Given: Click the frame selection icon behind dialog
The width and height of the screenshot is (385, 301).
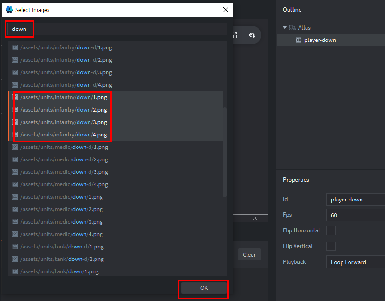Looking at the screenshot, I should (235, 35).
